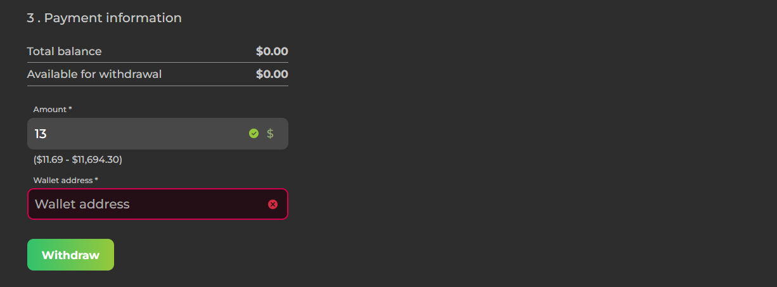This screenshot has width=777, height=287.
Task: Select the Available for withdrawal label
Action: point(94,74)
